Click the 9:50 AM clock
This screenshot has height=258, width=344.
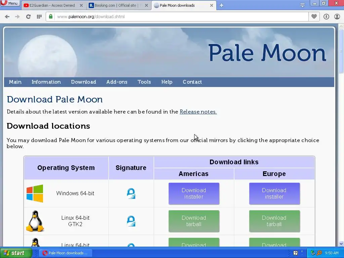pos(332,253)
